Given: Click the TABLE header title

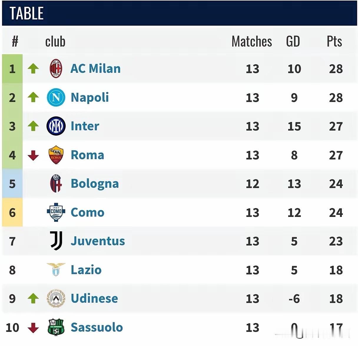Looking at the screenshot, I should 26,13.
